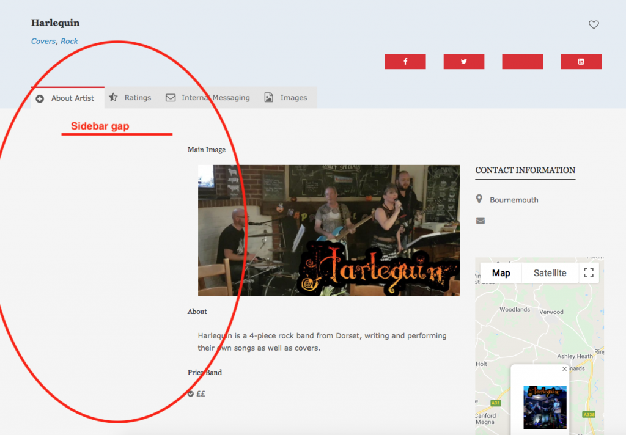This screenshot has height=435, width=626.
Task: Open the Rock genre link
Action: coord(69,41)
